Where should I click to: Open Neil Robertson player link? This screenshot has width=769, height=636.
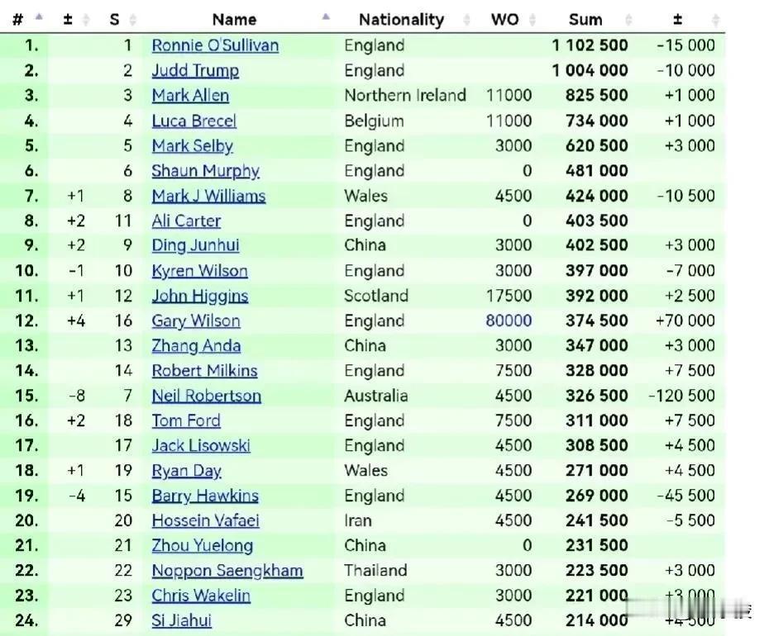pyautogui.click(x=206, y=396)
